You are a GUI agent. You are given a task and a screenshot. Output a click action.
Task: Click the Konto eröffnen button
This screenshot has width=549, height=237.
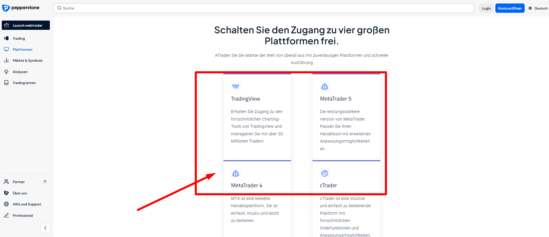(510, 8)
